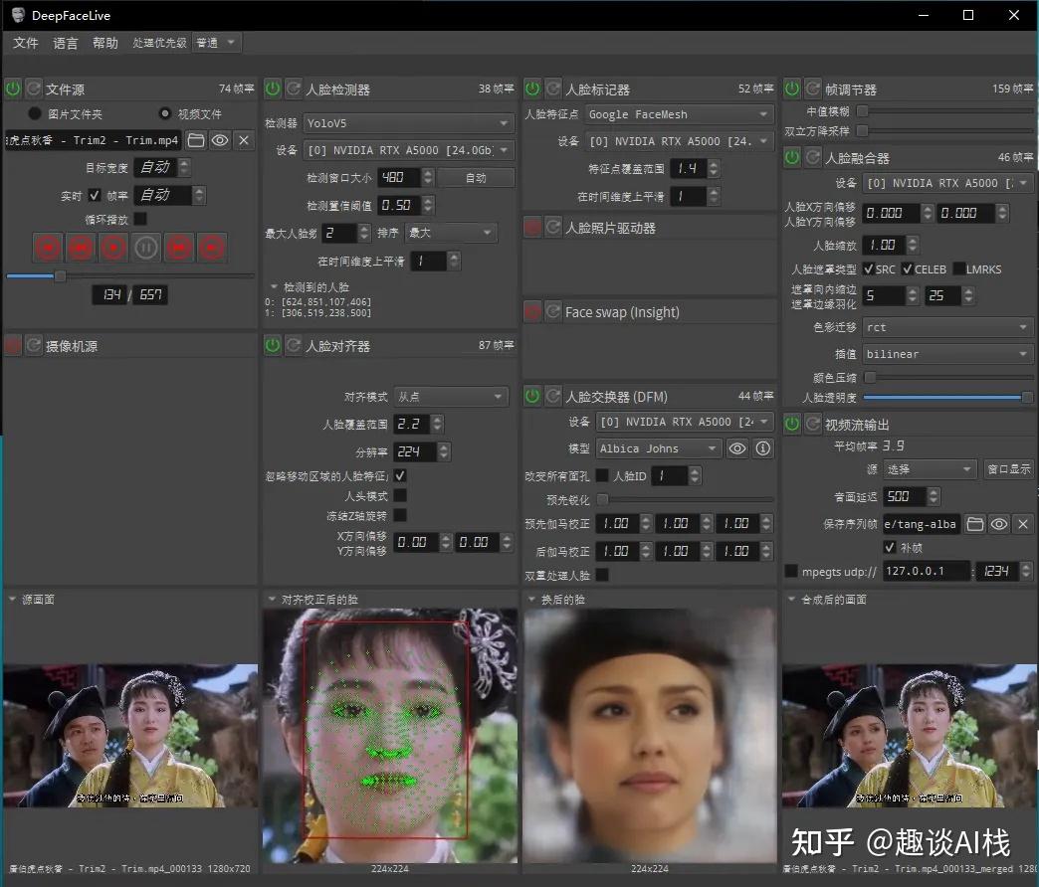
Task: Toggle power icon of 人脸交换器 (DFM) panel
Action: [532, 397]
